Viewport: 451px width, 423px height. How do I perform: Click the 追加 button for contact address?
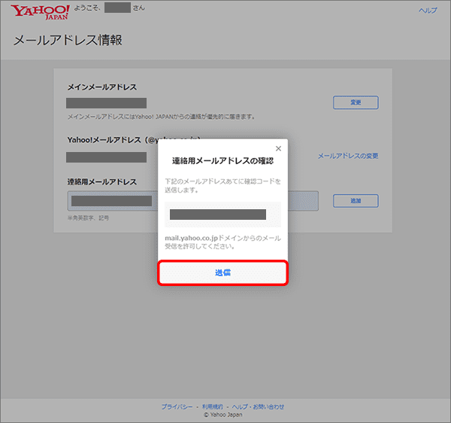coord(356,201)
